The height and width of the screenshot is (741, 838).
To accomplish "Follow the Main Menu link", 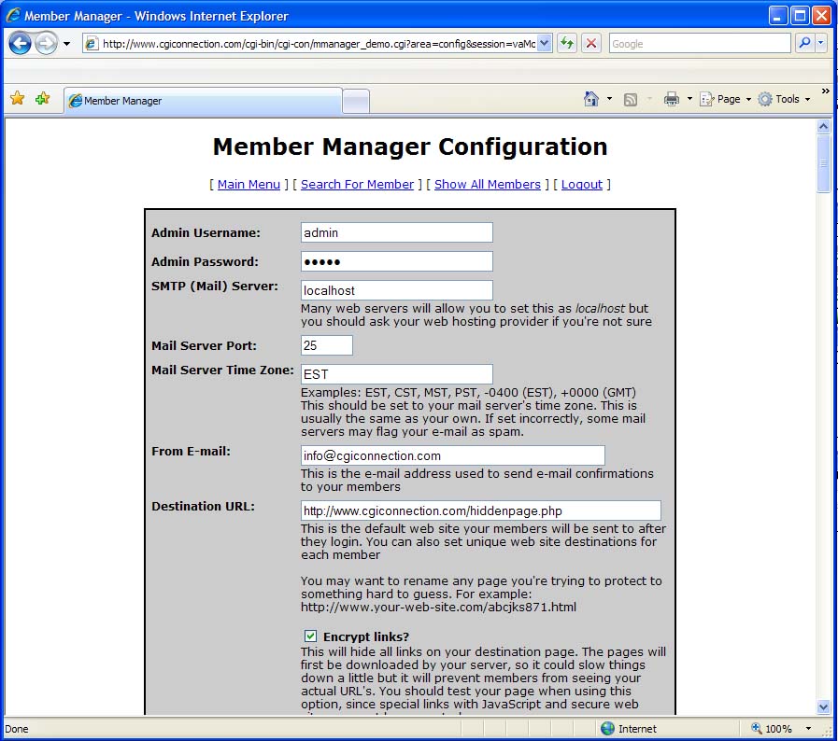I will click(249, 184).
